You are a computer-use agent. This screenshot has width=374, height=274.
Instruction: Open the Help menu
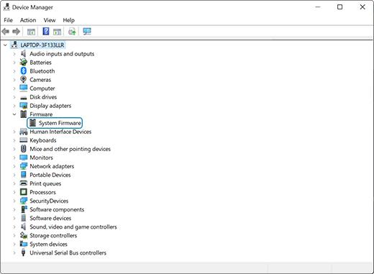[69, 20]
